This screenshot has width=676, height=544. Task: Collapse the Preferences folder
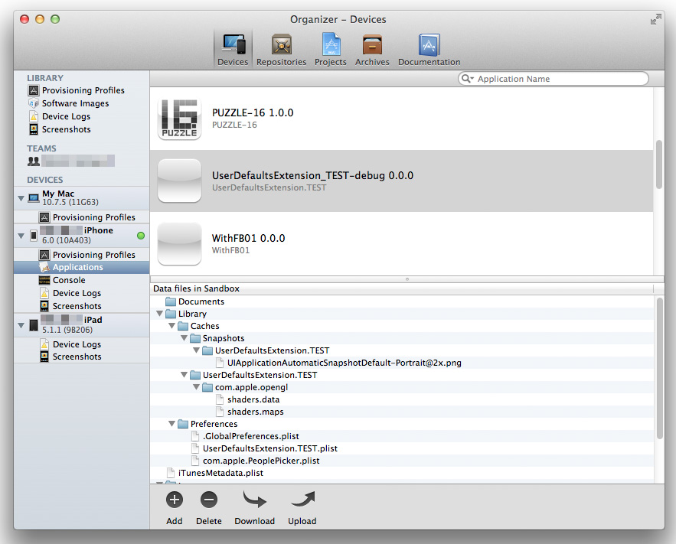[171, 424]
